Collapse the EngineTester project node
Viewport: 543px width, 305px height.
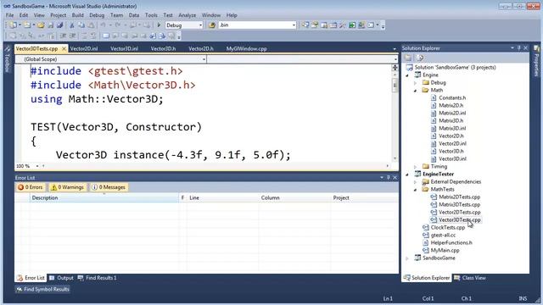[407, 174]
